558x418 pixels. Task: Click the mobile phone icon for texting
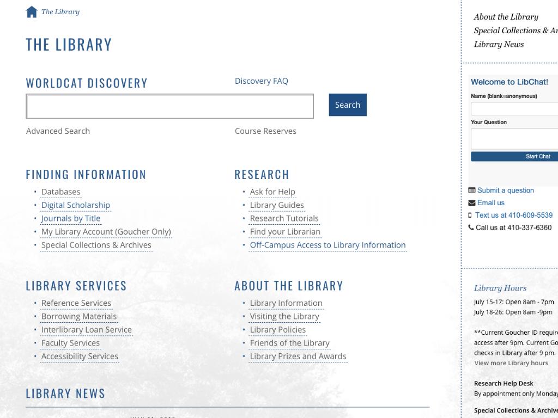click(x=470, y=216)
